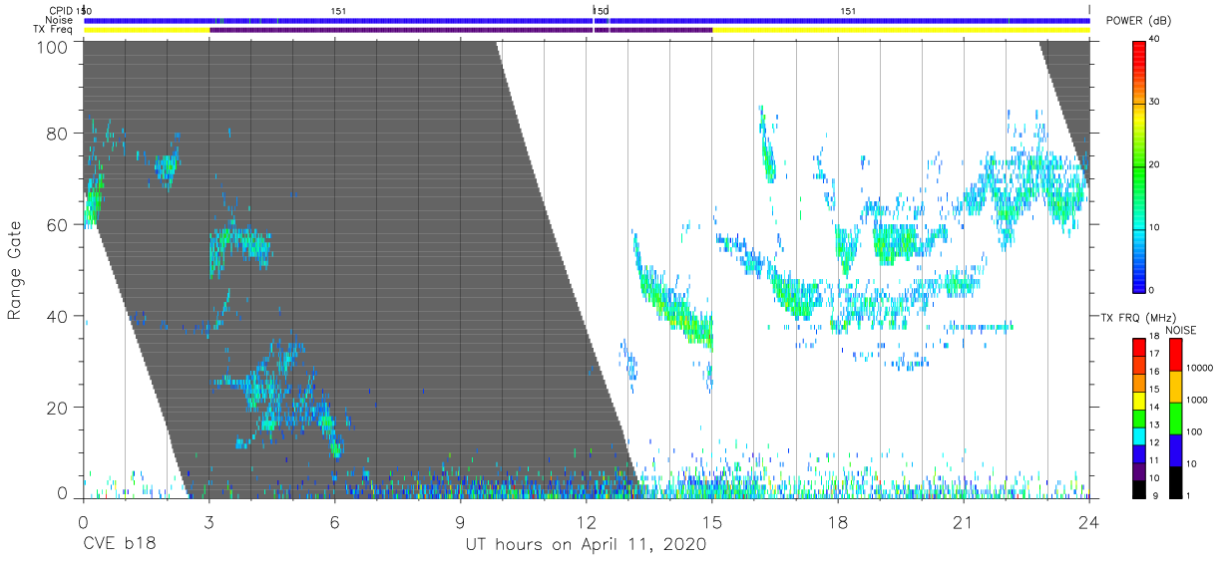Click the 11 tick on the TX FRQ scale

(x=1154, y=460)
